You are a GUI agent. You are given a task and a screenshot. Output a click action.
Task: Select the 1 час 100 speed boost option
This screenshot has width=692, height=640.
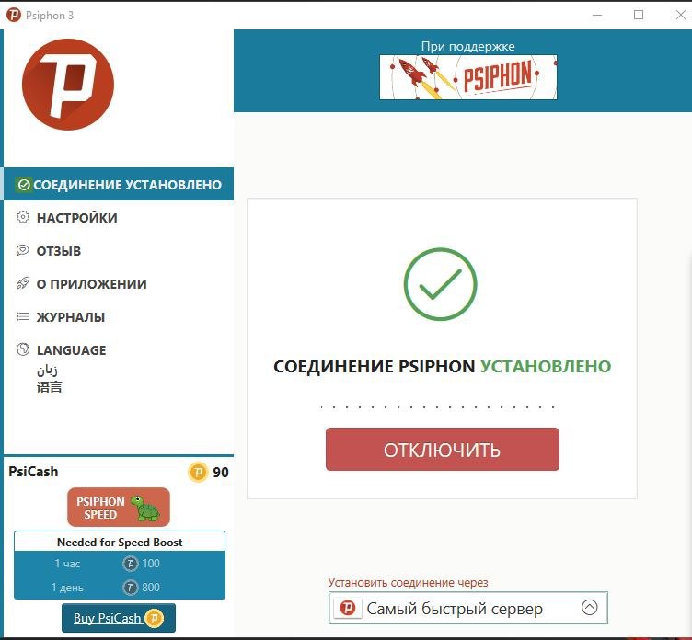coord(120,564)
